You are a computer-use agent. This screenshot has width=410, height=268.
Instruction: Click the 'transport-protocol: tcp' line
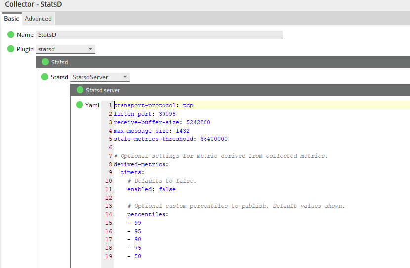(154, 105)
